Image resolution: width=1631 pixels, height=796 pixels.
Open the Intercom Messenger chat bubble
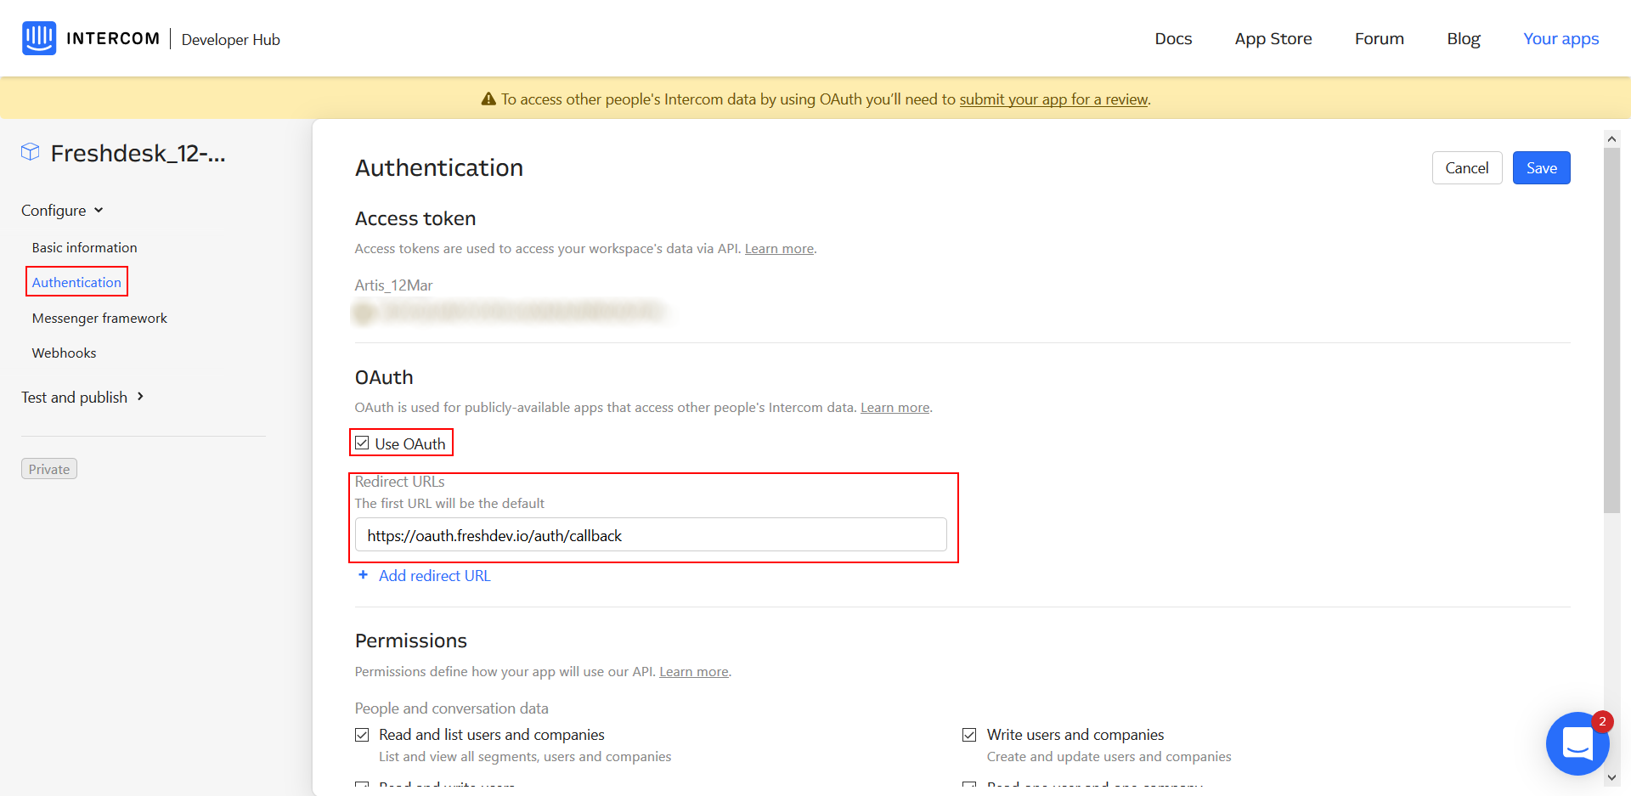[1577, 743]
